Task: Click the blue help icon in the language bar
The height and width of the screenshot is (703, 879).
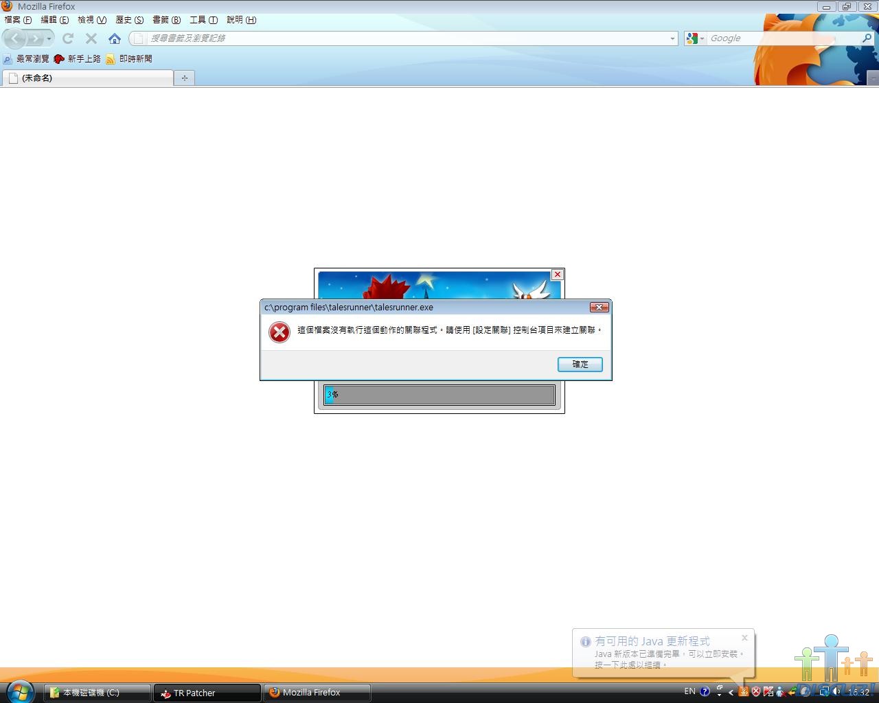Action: (705, 691)
